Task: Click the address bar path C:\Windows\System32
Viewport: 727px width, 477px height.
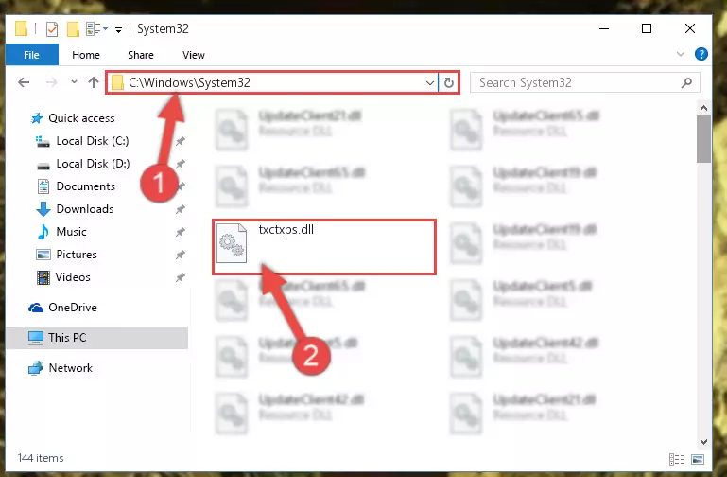Action: tap(189, 82)
